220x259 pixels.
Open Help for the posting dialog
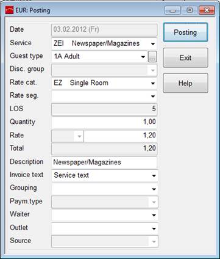point(185,83)
